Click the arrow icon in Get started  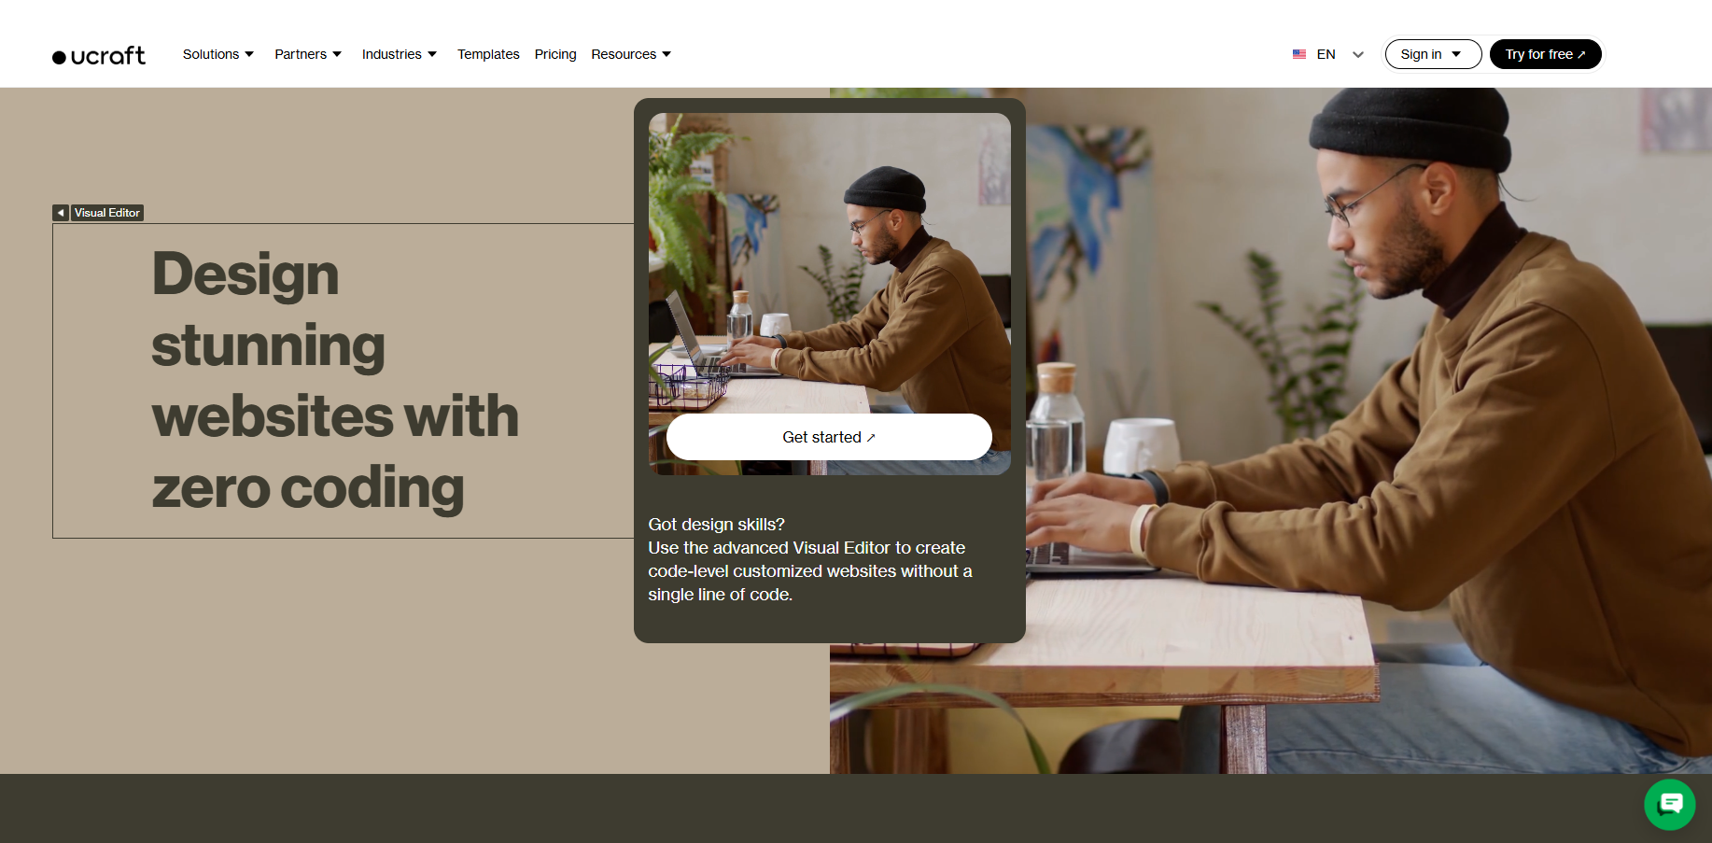pyautogui.click(x=871, y=438)
